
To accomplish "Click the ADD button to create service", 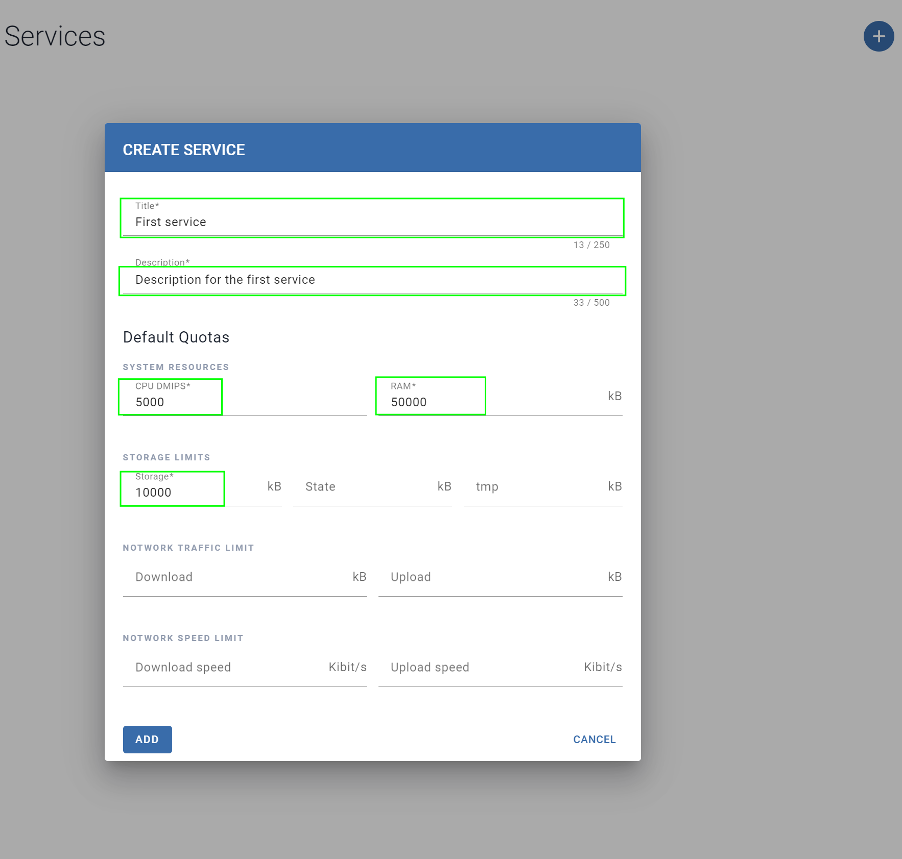I will point(147,739).
